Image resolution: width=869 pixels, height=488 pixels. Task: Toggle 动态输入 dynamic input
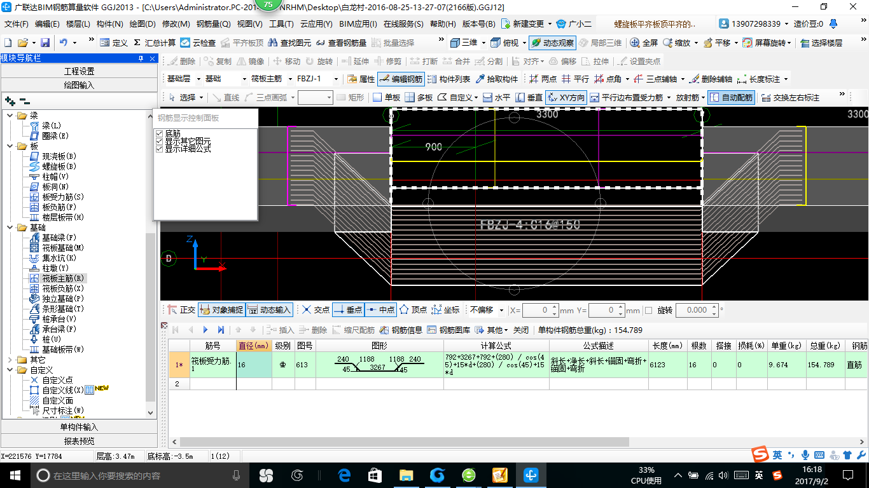click(x=269, y=310)
